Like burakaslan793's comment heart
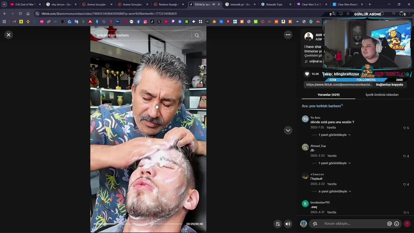This screenshot has height=233, width=414. (x=405, y=213)
